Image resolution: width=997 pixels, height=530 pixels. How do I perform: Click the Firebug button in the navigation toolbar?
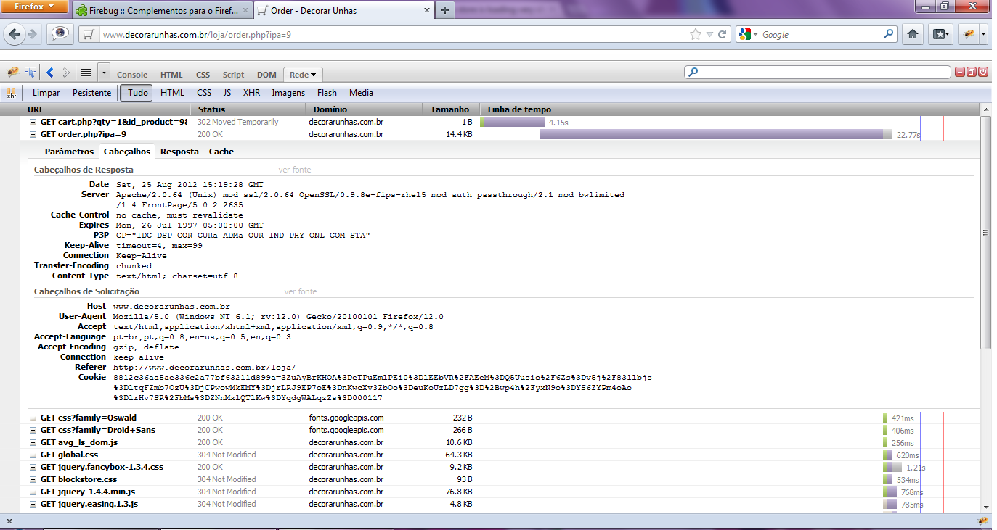(x=968, y=34)
